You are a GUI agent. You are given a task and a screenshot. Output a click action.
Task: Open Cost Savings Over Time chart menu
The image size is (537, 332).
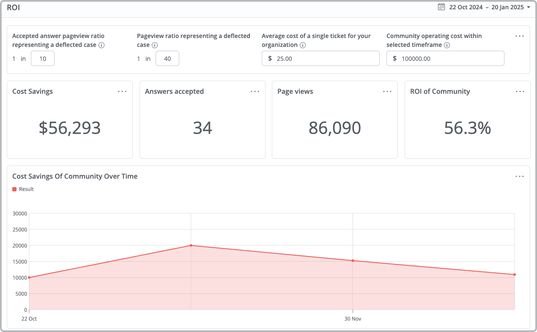pyautogui.click(x=520, y=177)
